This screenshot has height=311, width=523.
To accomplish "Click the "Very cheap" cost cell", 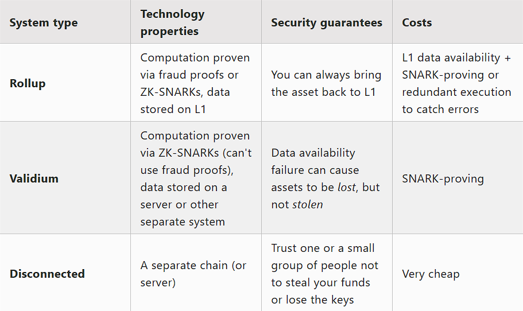I will tap(431, 274).
